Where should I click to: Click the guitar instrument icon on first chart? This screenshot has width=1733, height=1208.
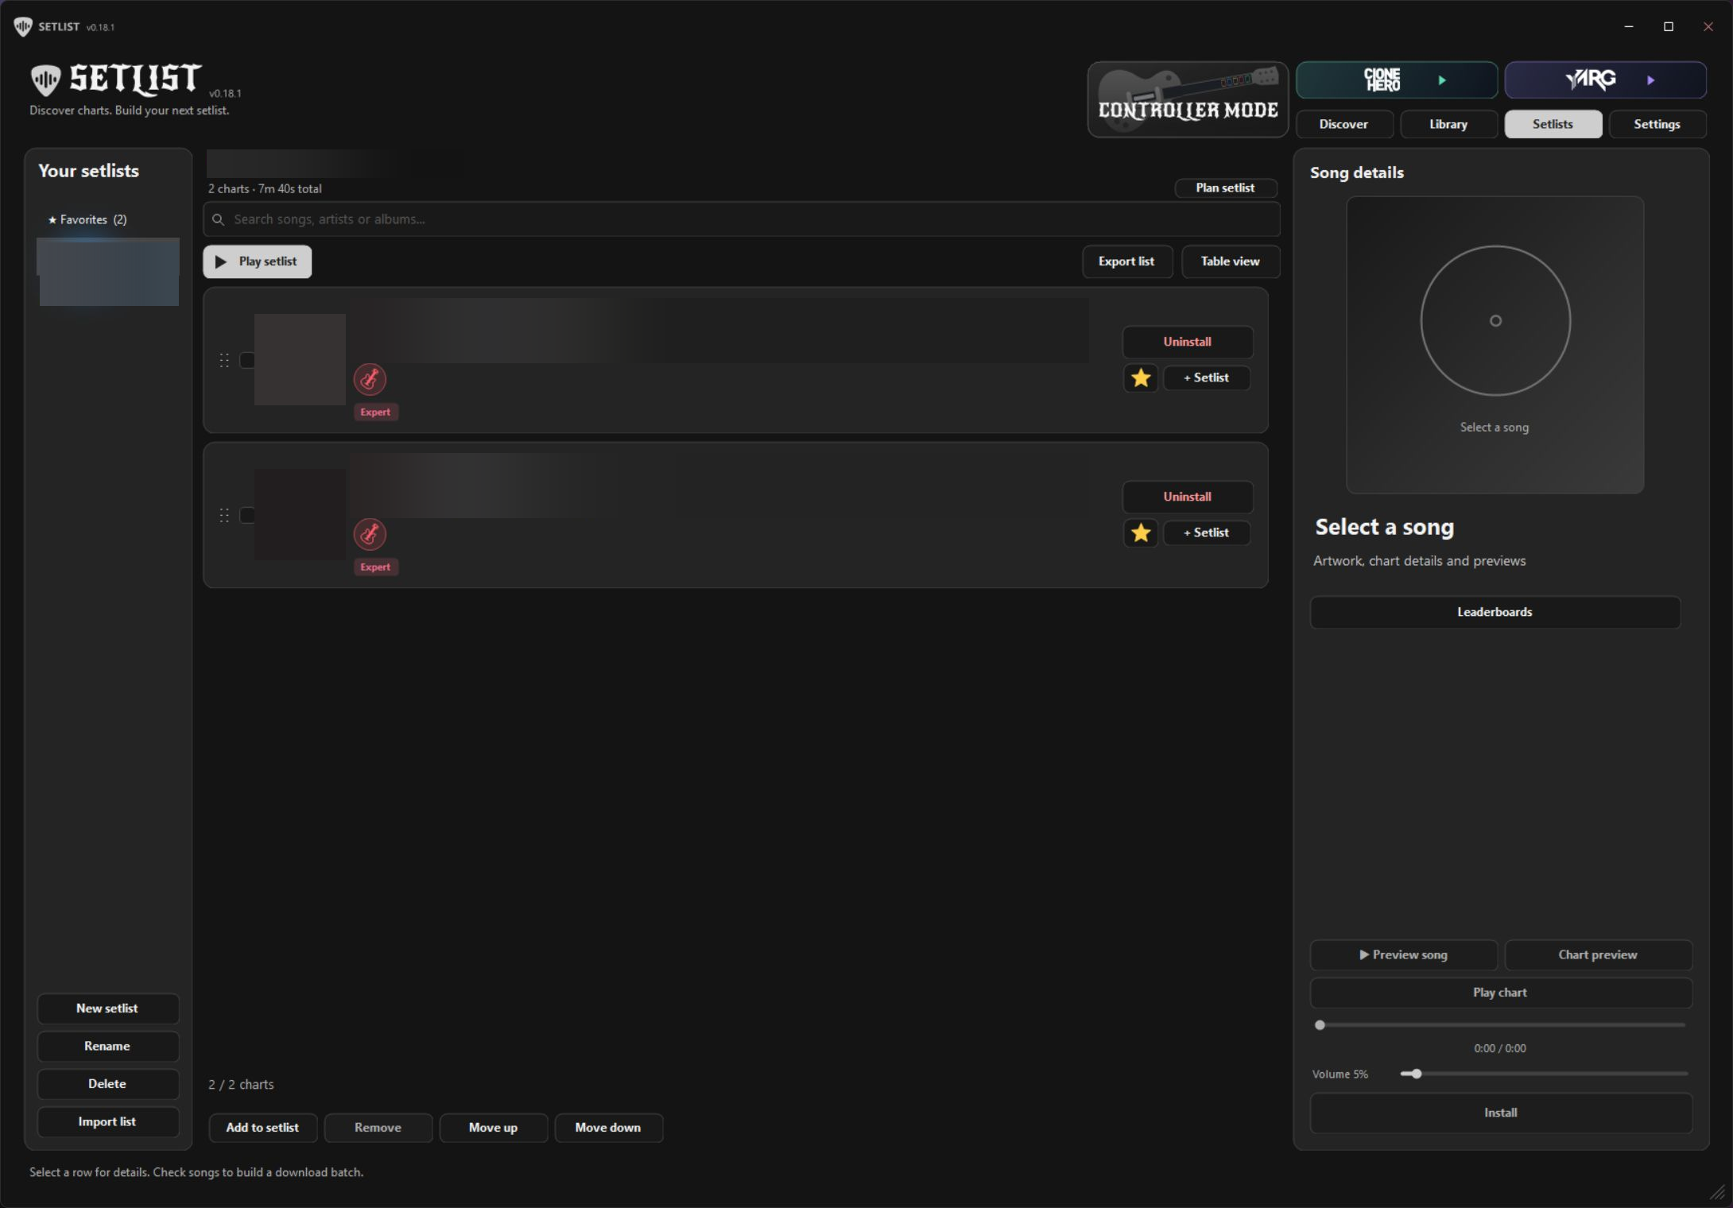coord(370,380)
